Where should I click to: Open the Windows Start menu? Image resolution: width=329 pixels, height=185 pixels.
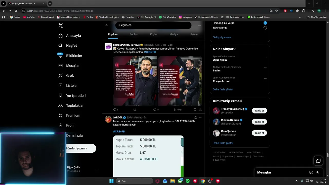111,181
